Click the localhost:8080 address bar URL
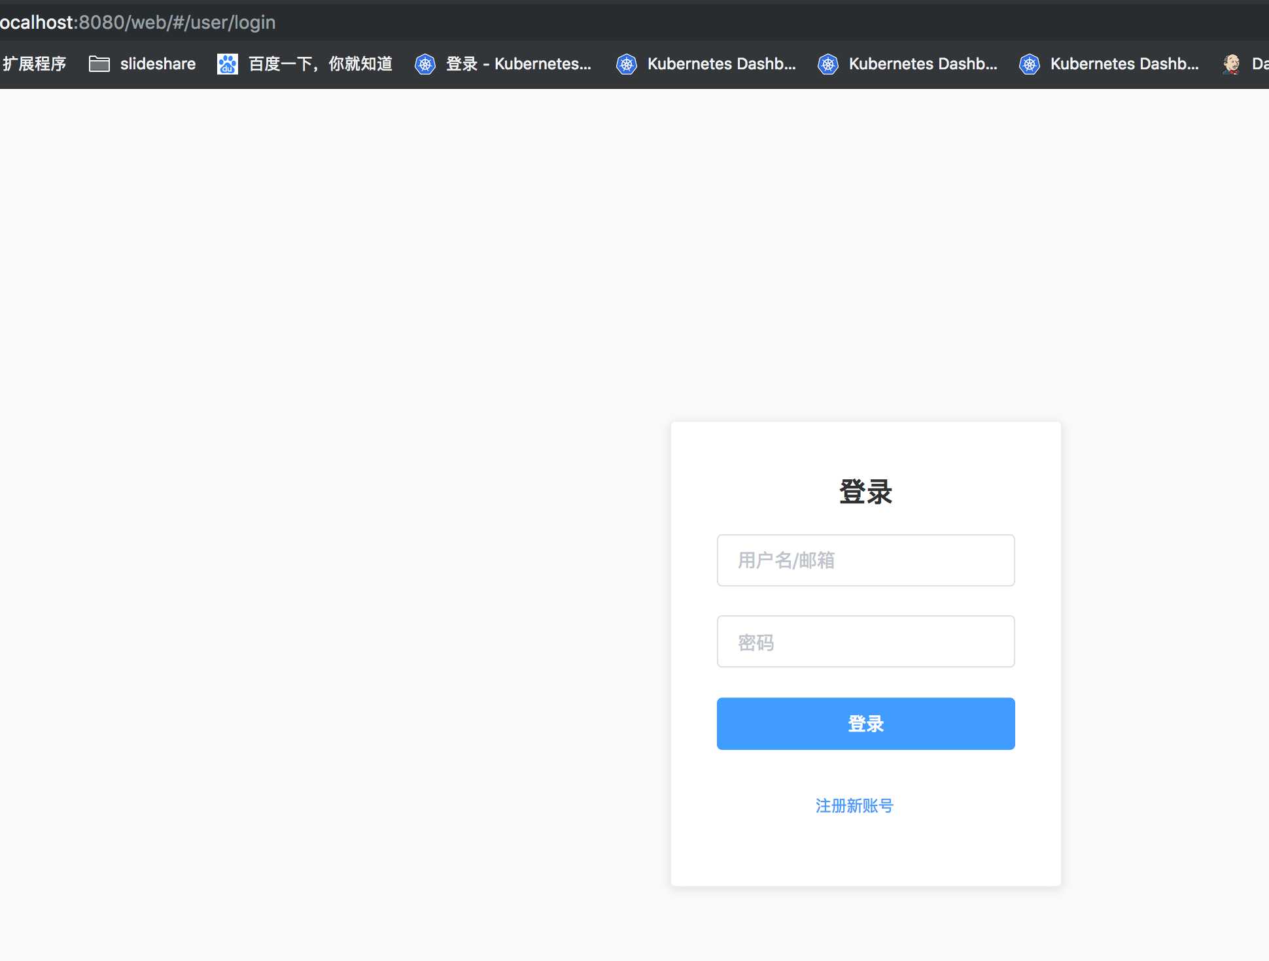Image resolution: width=1269 pixels, height=961 pixels. point(137,22)
